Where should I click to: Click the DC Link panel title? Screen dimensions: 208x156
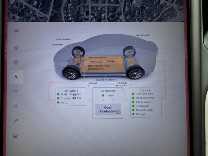point(145,90)
